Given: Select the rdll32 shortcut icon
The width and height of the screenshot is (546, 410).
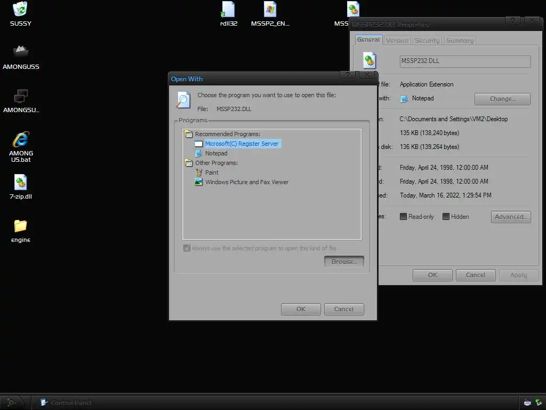Looking at the screenshot, I should (x=228, y=10).
